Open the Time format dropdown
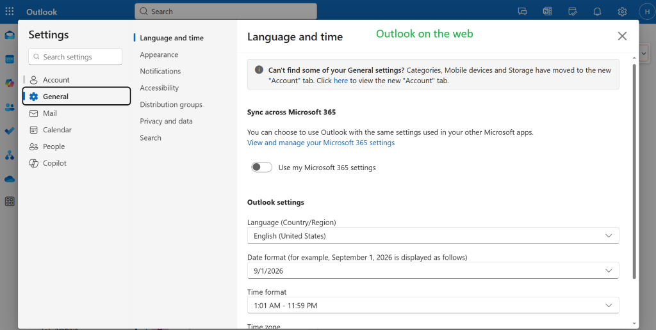The width and height of the screenshot is (656, 330). click(x=433, y=305)
